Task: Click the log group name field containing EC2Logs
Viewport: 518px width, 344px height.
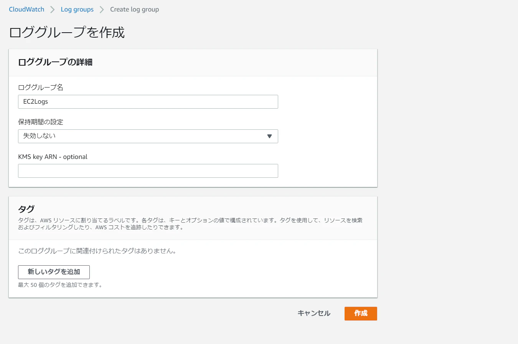Action: tap(148, 102)
